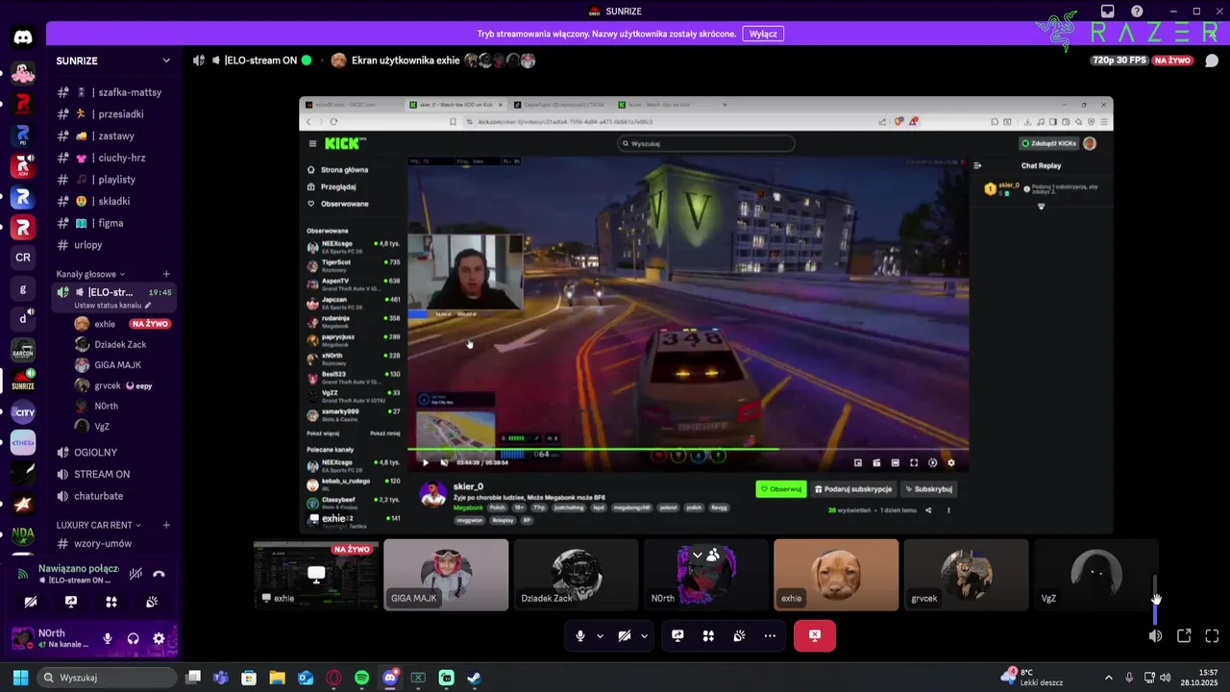Open Spotify from the taskbar
Image resolution: width=1230 pixels, height=692 pixels.
coord(361,678)
